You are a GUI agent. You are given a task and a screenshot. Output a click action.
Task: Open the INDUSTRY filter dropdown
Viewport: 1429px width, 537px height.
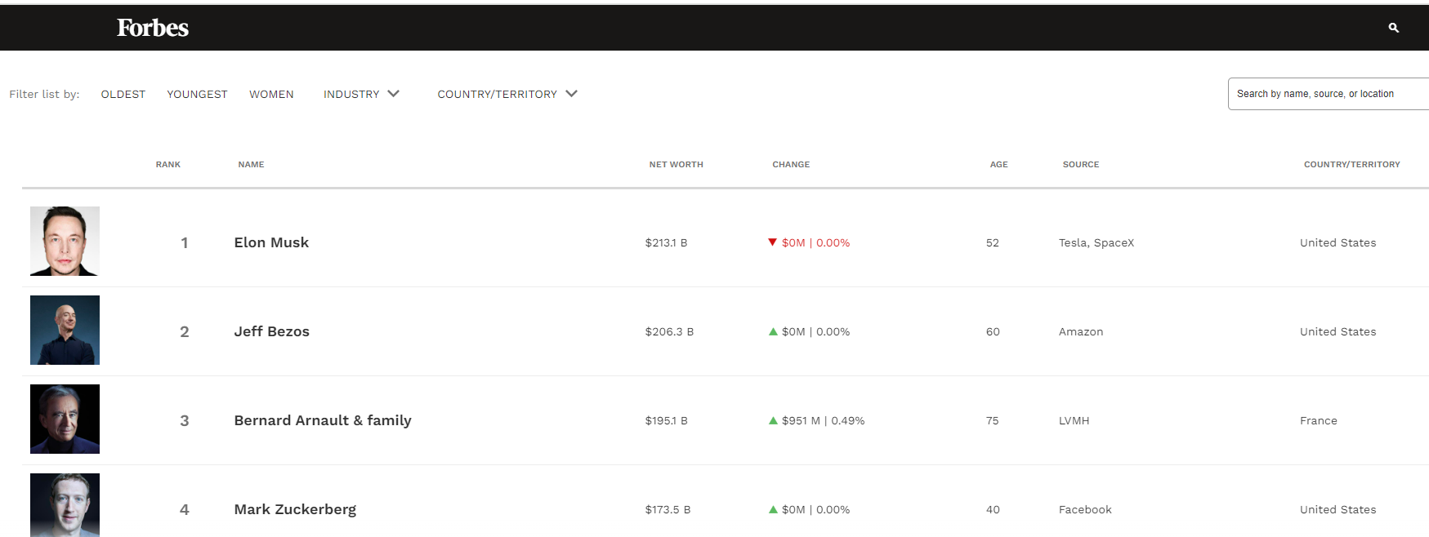point(361,94)
